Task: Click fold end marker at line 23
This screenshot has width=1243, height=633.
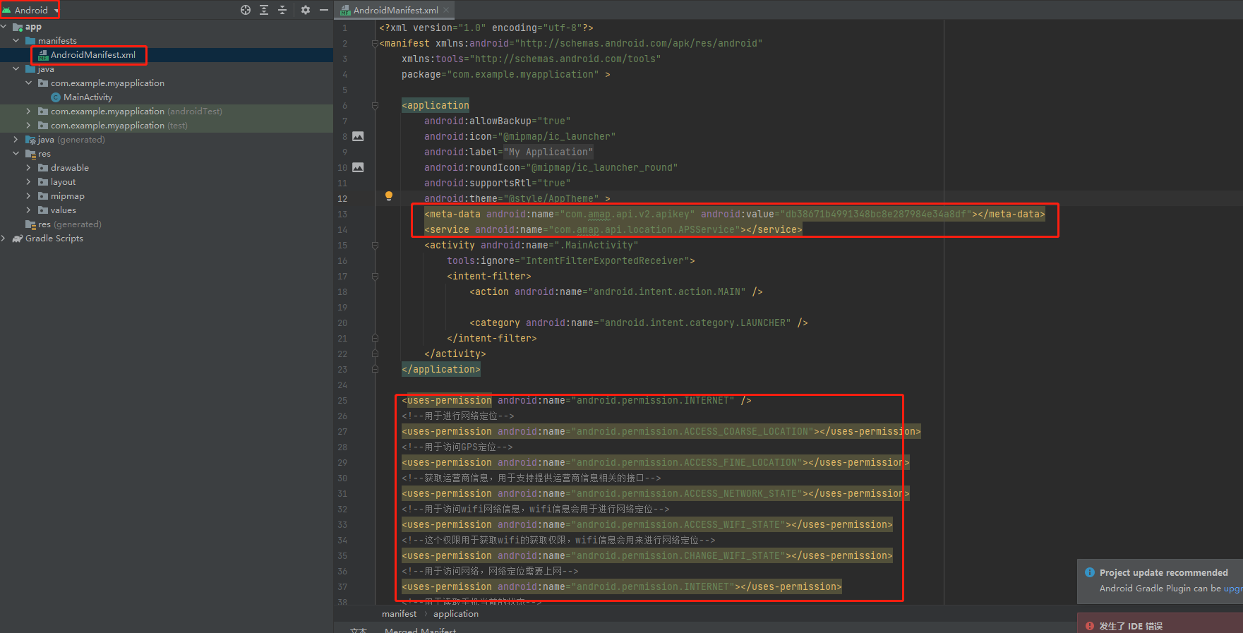Action: point(375,370)
